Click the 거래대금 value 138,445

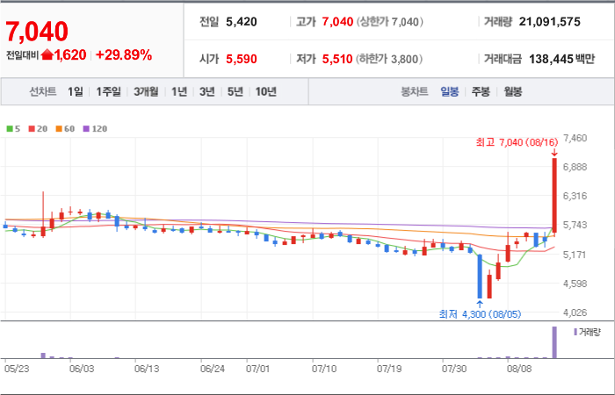[551, 59]
